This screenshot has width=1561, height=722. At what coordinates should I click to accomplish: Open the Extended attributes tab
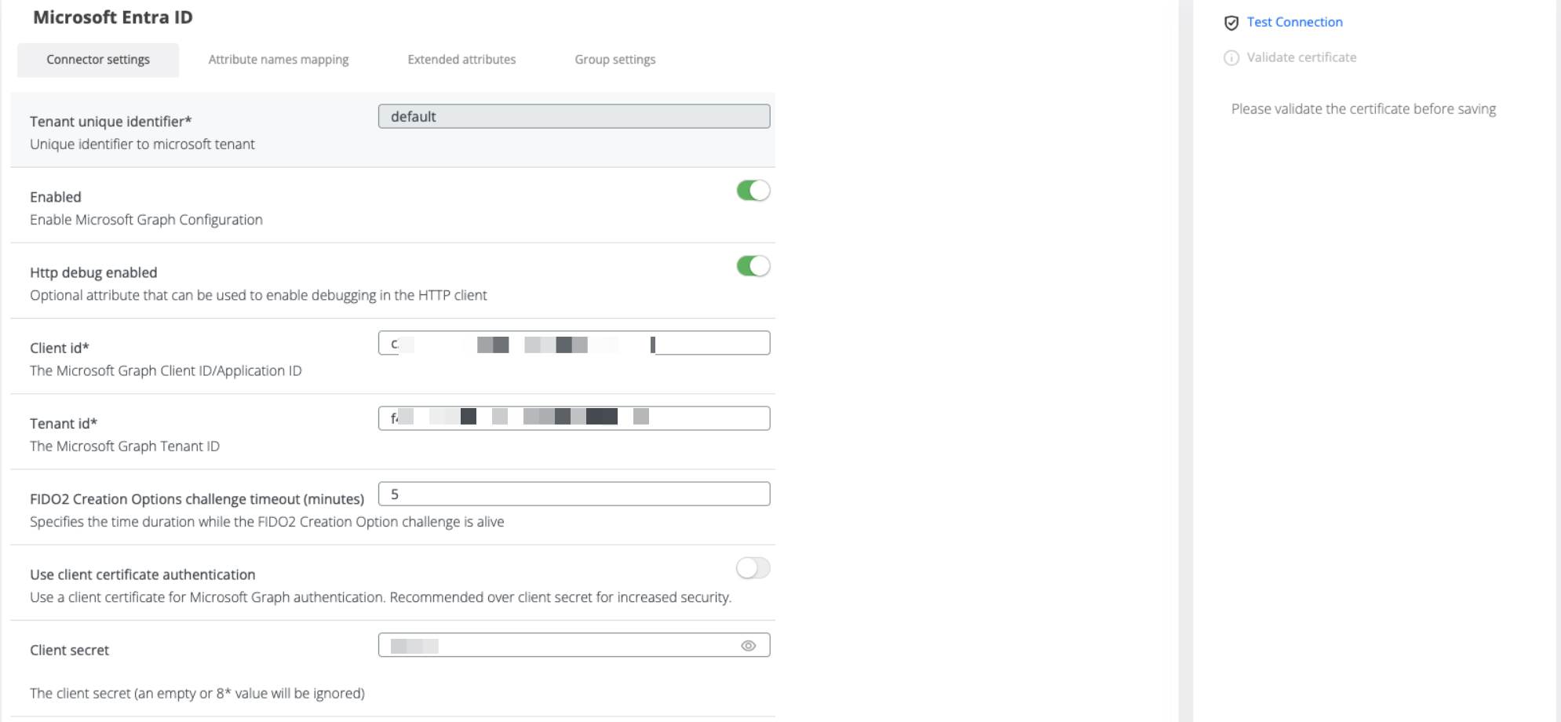point(461,60)
